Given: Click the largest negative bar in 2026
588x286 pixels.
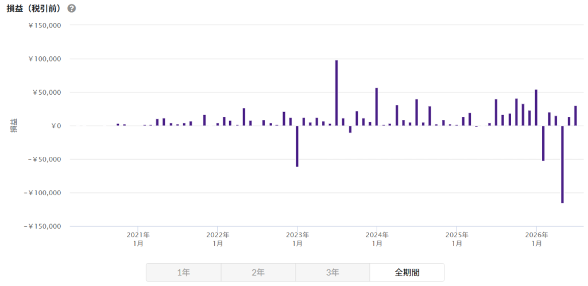Looking at the screenshot, I should coord(563,165).
